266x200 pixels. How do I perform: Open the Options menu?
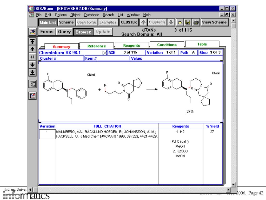61,15
